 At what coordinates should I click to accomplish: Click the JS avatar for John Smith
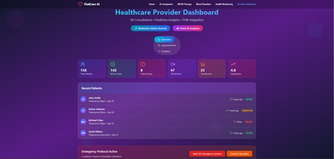tap(83, 99)
